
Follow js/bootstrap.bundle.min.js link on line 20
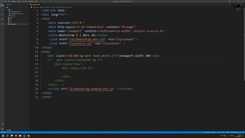(x=91, y=89)
